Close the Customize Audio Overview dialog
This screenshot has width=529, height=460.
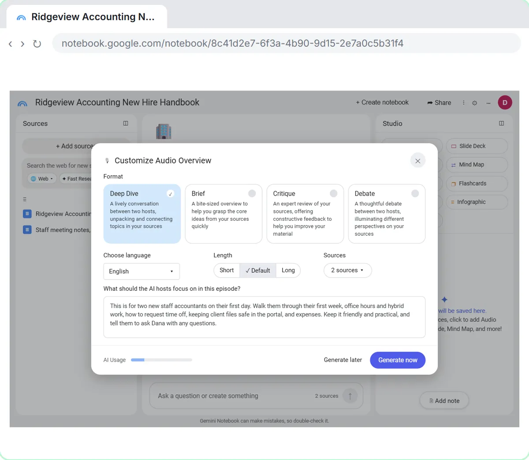[417, 161]
